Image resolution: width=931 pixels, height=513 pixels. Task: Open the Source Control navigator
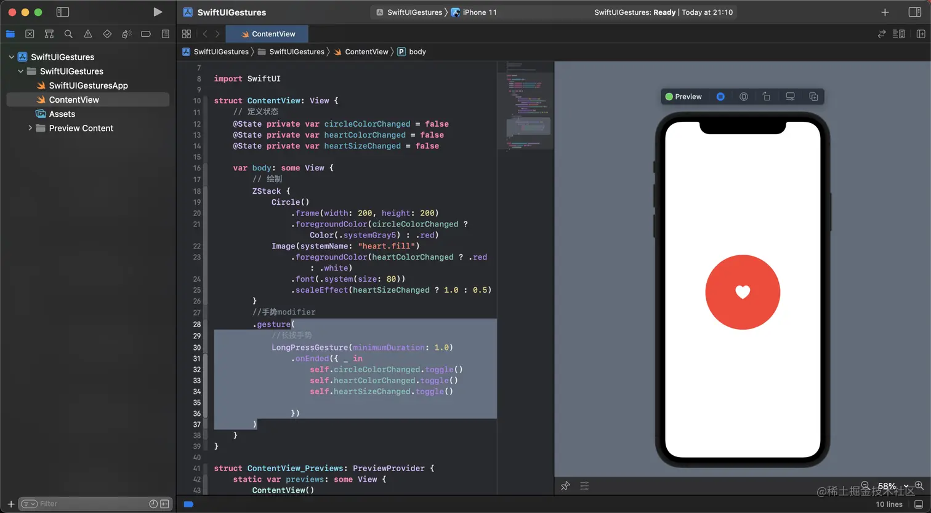pyautogui.click(x=30, y=34)
